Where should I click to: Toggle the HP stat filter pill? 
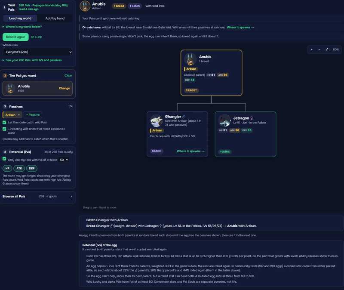click(7, 168)
